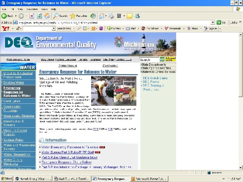
Task: Click the DEQ Home navigation link
Action: tap(48, 59)
